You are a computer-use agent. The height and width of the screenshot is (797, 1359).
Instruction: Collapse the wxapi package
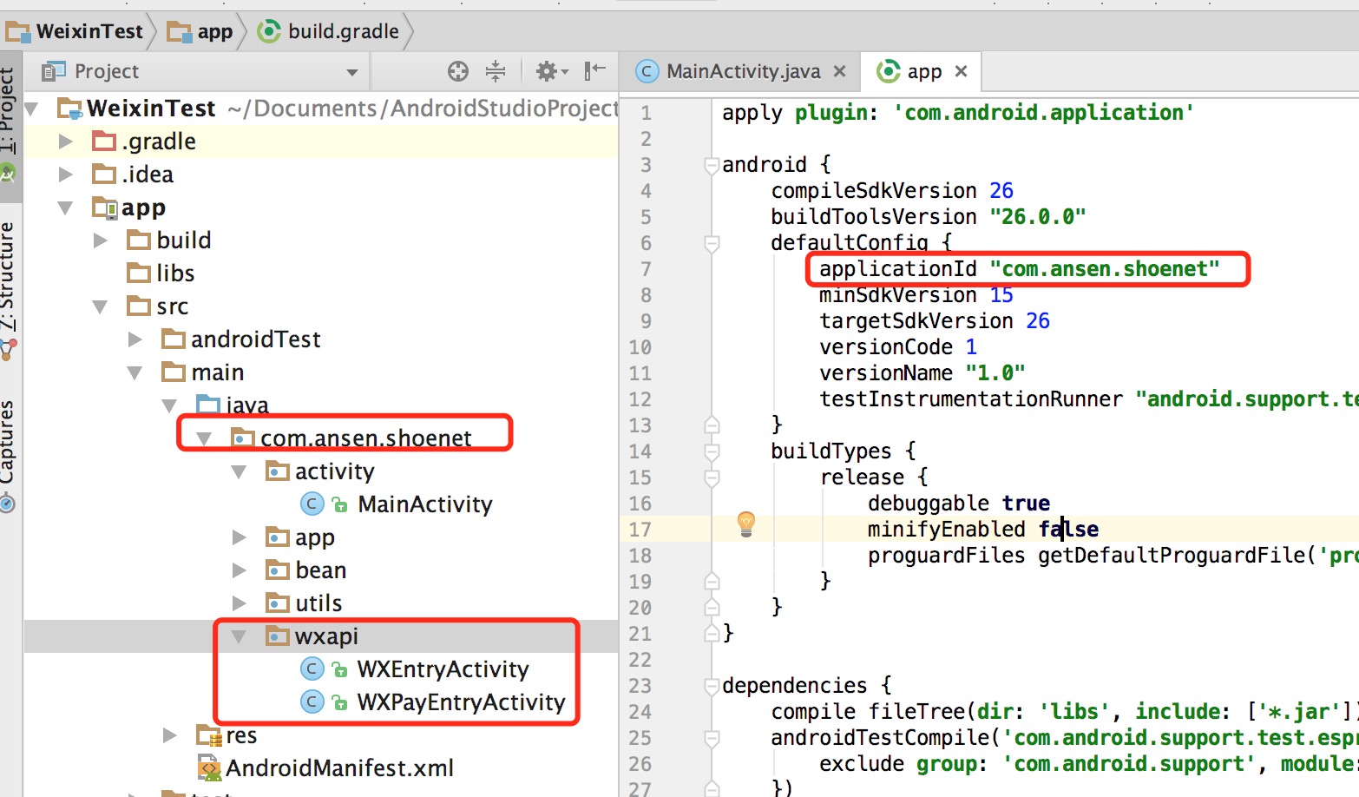pos(240,636)
